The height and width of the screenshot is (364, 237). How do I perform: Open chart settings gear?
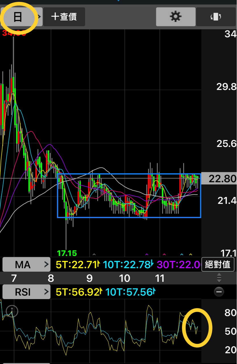click(x=176, y=17)
